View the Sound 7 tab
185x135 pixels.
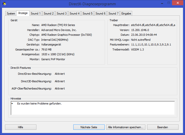tap(113, 13)
